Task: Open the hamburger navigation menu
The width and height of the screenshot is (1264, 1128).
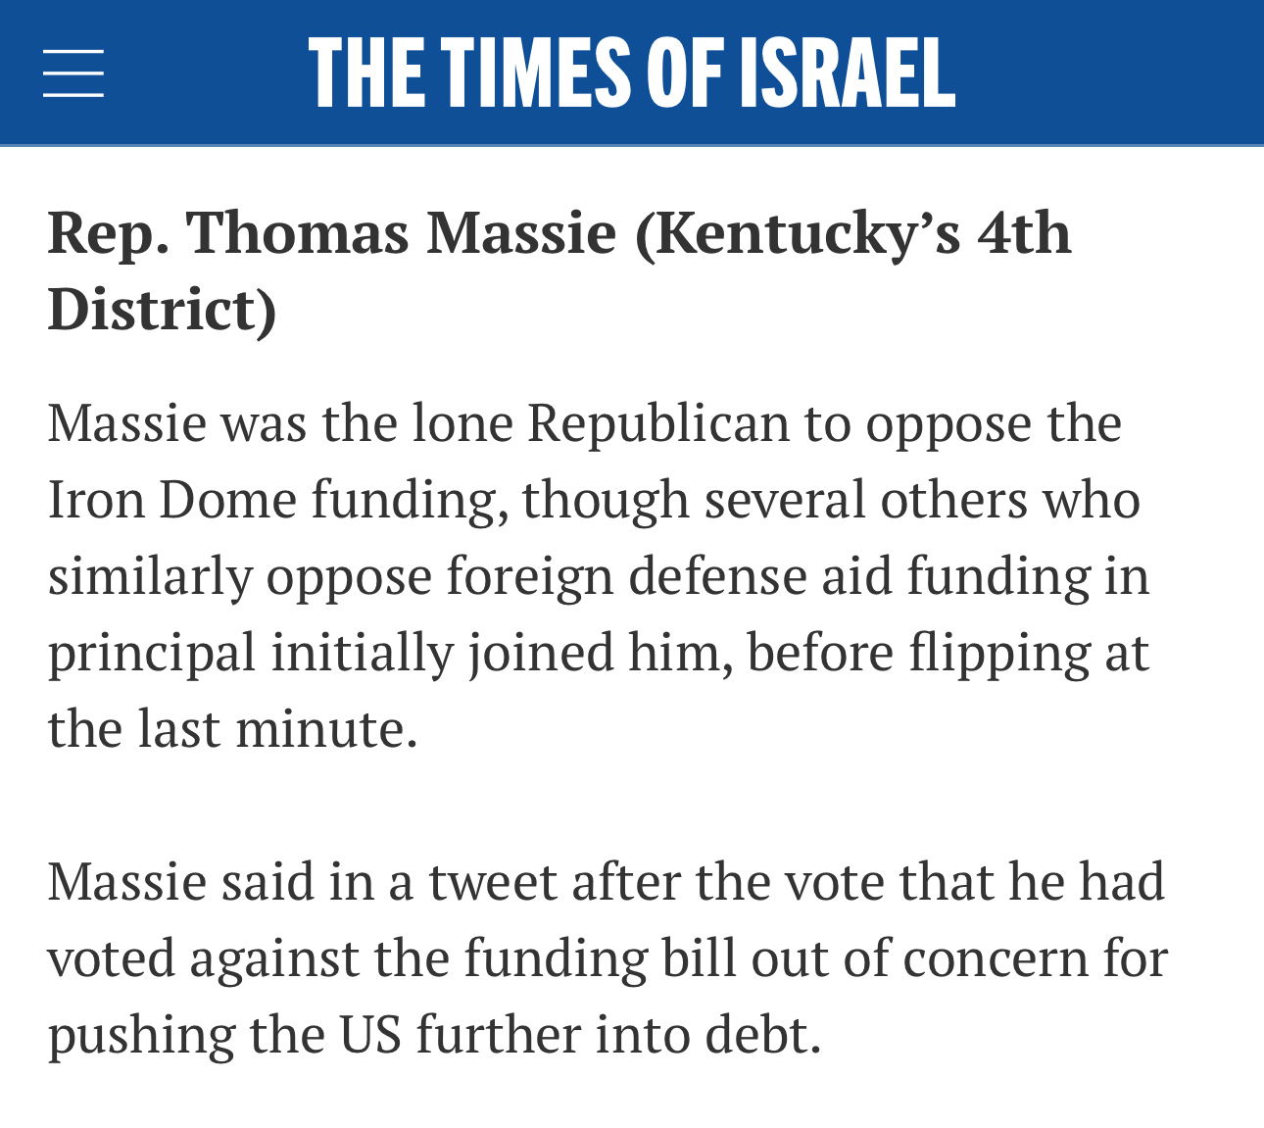Action: tap(73, 74)
